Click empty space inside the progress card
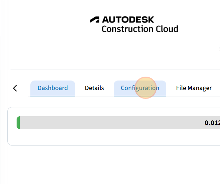The image size is (220, 184). (106, 137)
